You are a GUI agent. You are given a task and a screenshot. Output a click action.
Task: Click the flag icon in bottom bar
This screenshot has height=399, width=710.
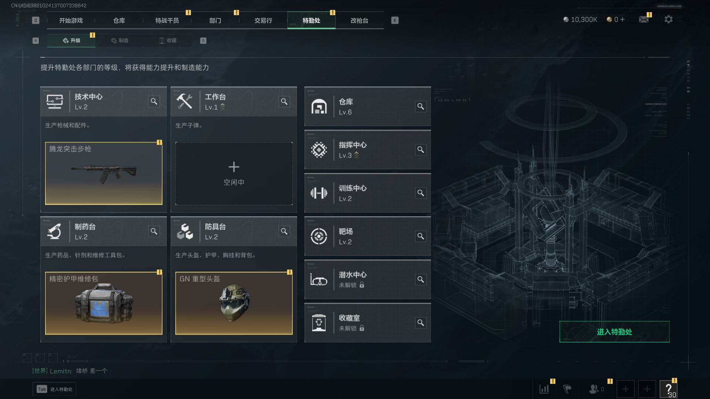click(567, 389)
